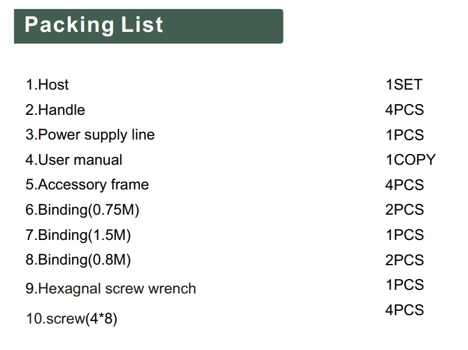Click the Packing List header banner
The width and height of the screenshot is (468, 350).
148,26
